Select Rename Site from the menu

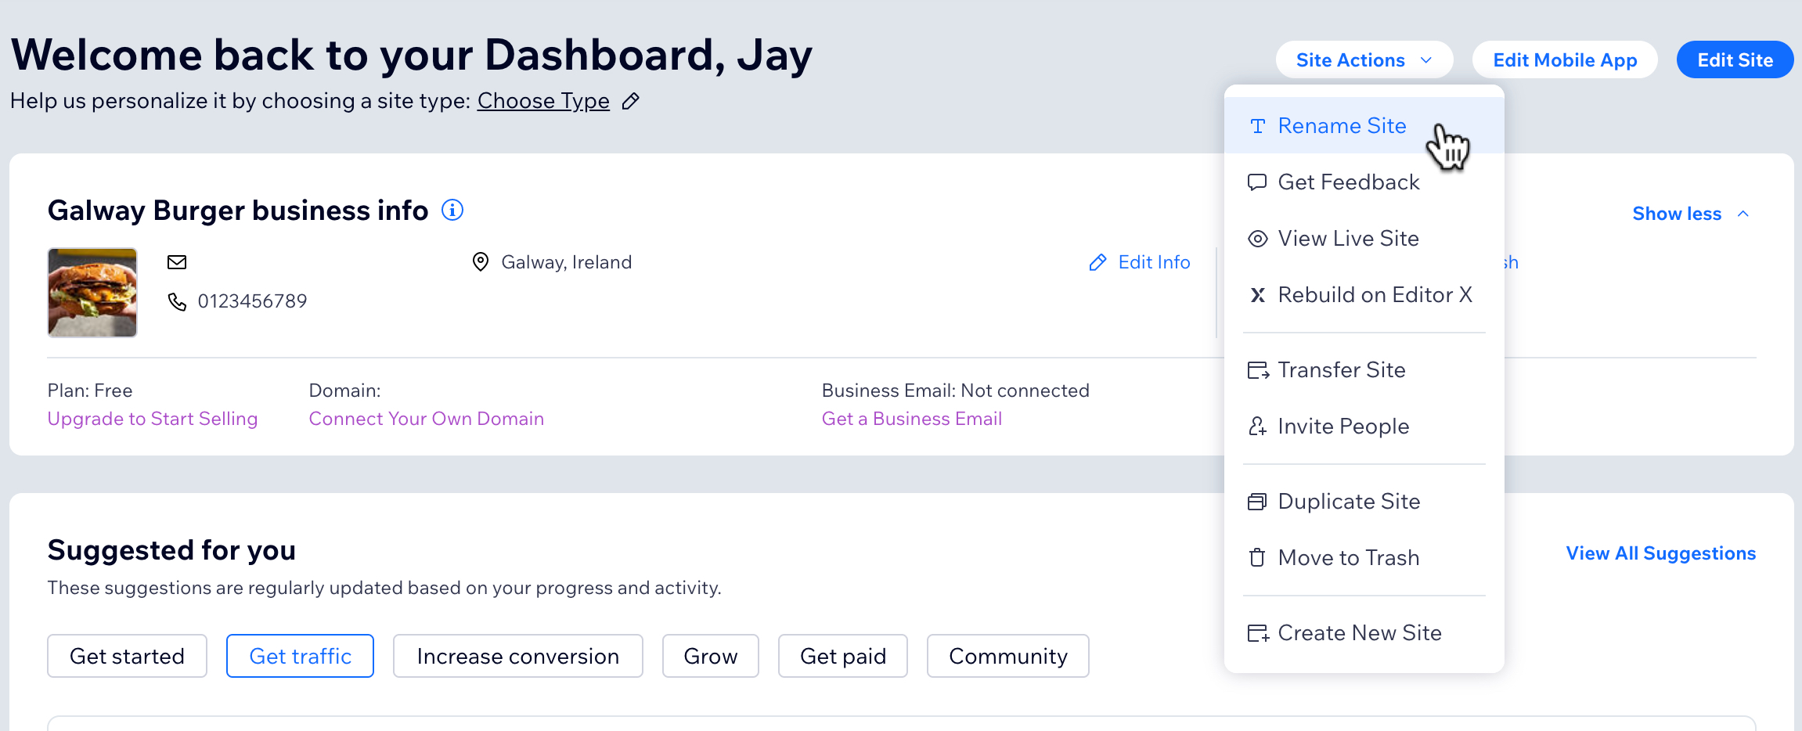[1342, 126]
